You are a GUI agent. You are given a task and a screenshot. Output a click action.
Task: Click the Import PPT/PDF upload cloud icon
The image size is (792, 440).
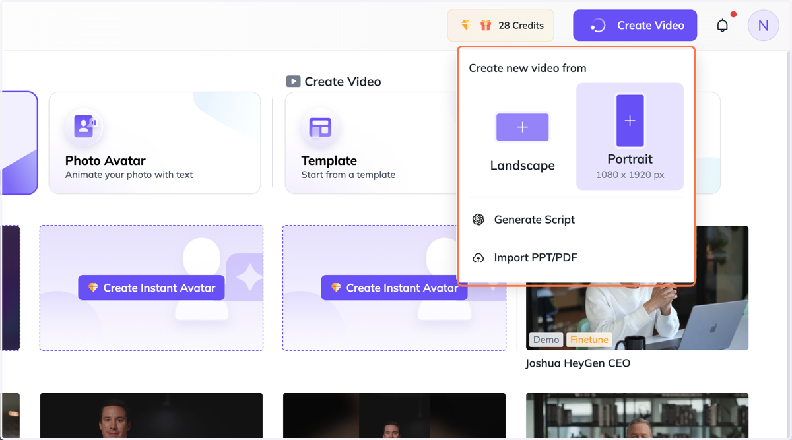[x=478, y=257]
